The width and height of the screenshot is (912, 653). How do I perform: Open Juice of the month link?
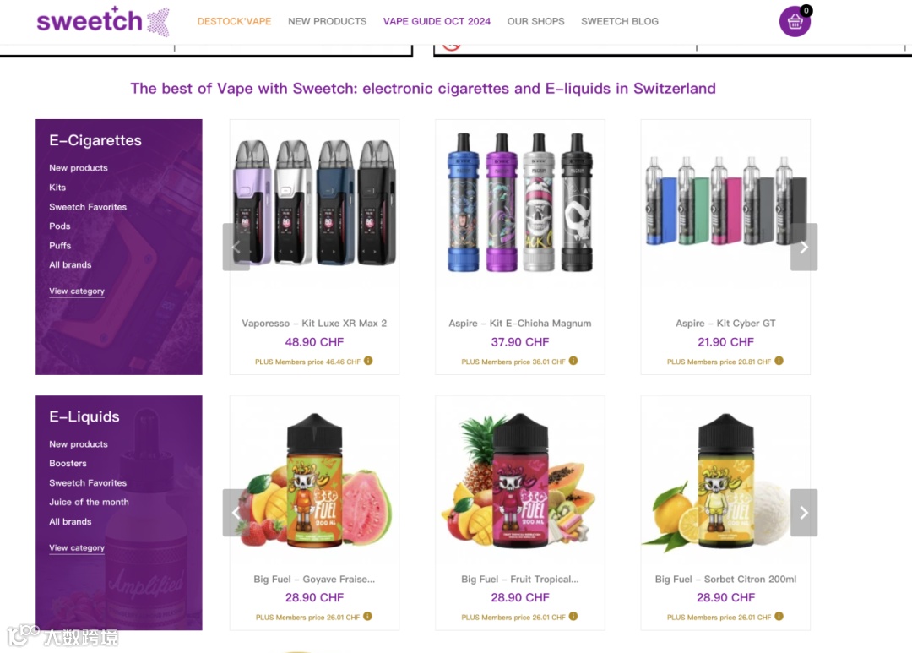tap(89, 502)
